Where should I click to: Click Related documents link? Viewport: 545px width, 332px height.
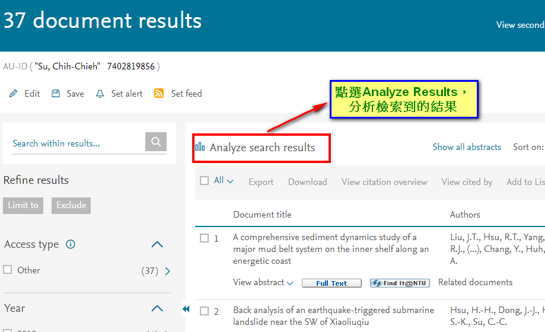click(475, 282)
